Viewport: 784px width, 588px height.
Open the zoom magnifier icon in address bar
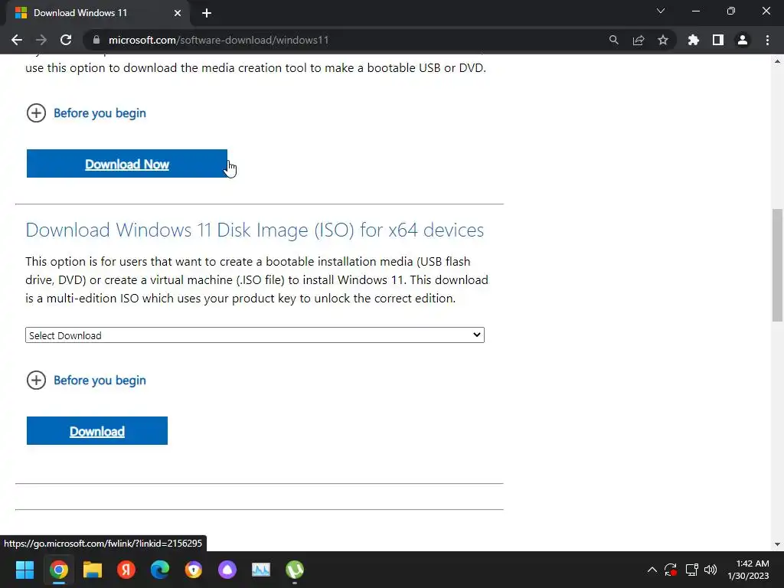click(614, 40)
